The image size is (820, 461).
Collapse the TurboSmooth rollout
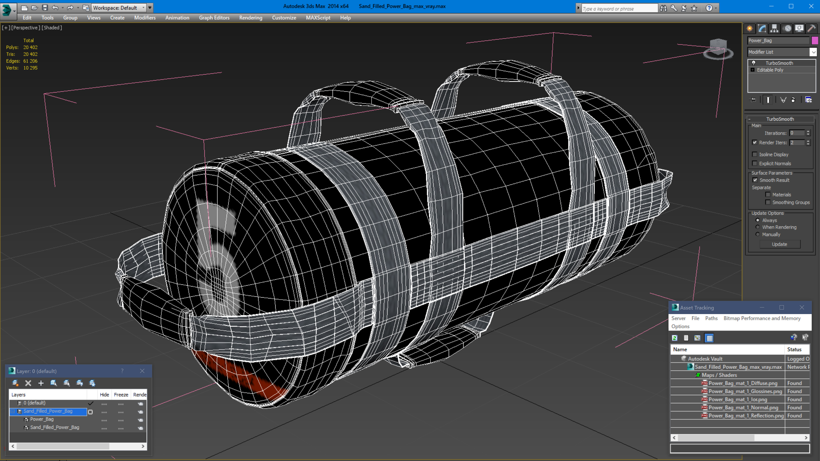(x=780, y=119)
